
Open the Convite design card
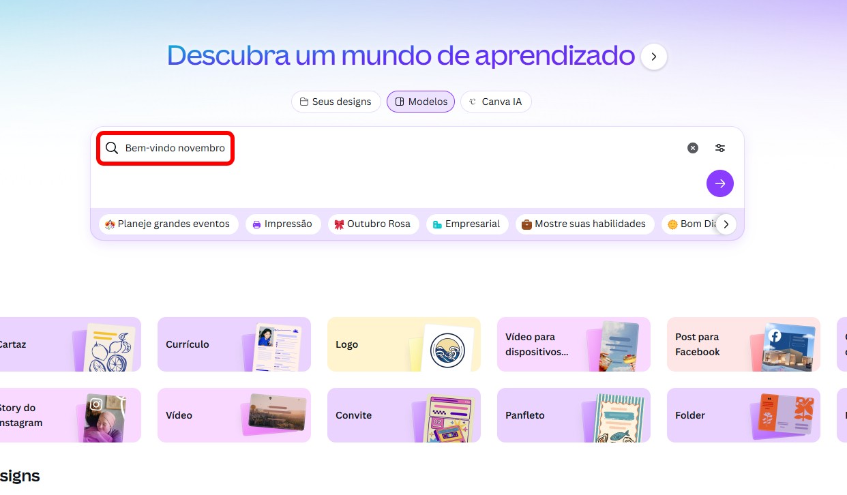pos(404,415)
